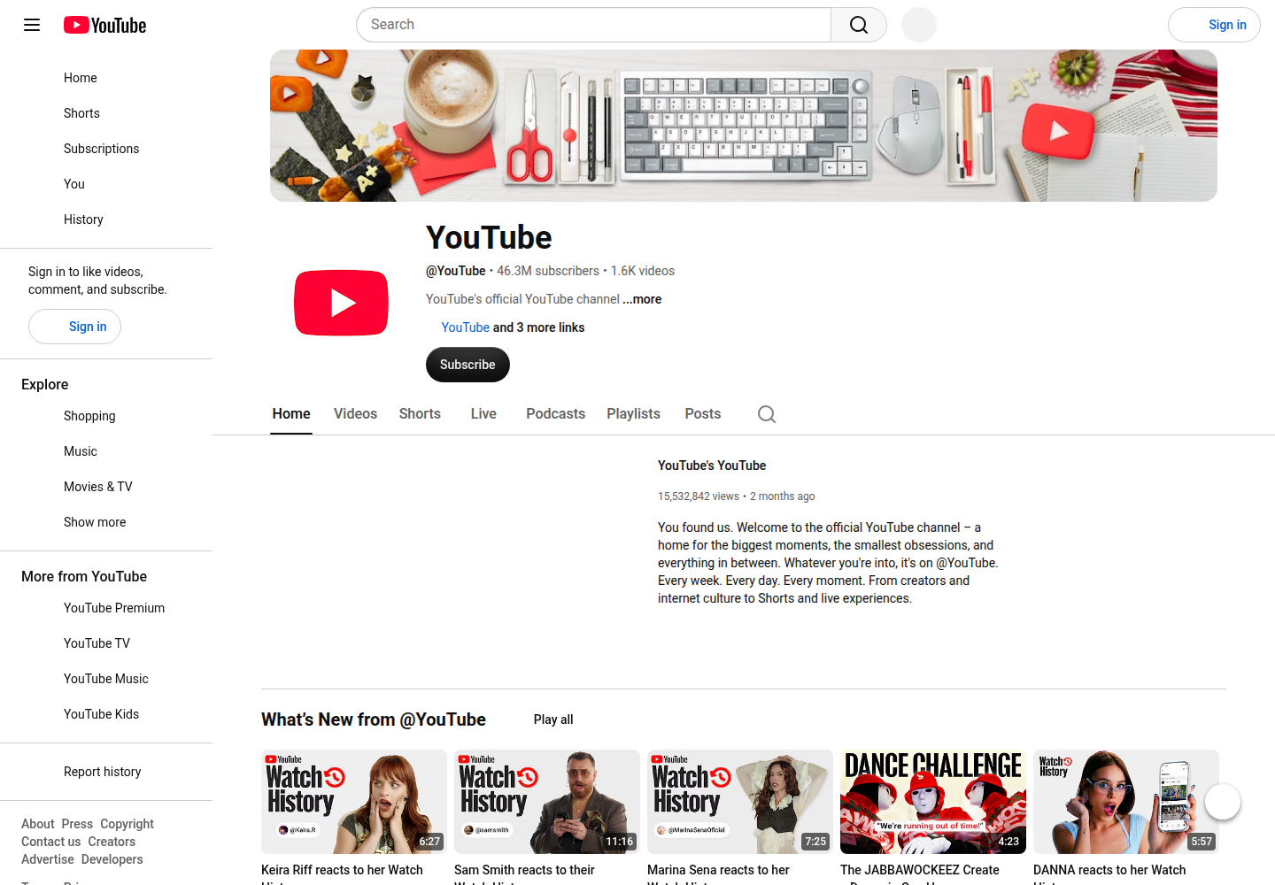The height and width of the screenshot is (885, 1275).
Task: Open Music in Explore section
Action: [x=106, y=451]
